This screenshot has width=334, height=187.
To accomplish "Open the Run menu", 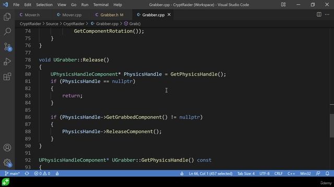I will click(85, 5).
